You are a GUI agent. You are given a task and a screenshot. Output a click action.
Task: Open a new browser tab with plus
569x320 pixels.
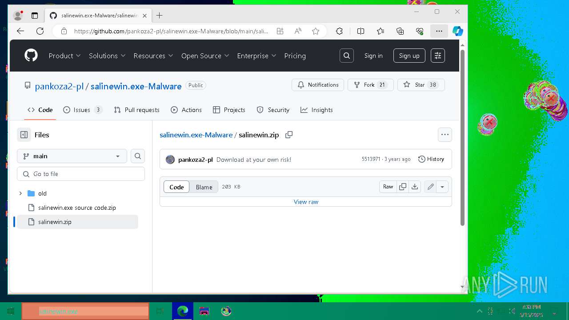[x=160, y=16]
